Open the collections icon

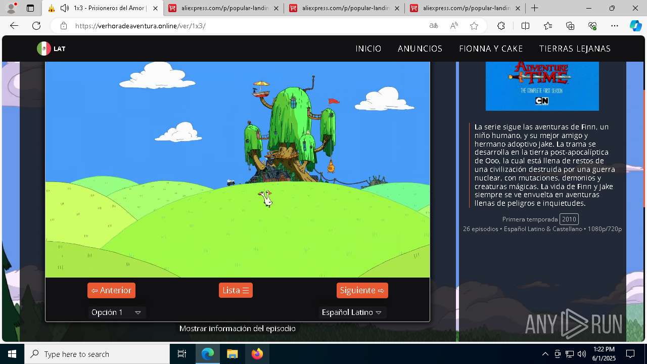(x=570, y=26)
